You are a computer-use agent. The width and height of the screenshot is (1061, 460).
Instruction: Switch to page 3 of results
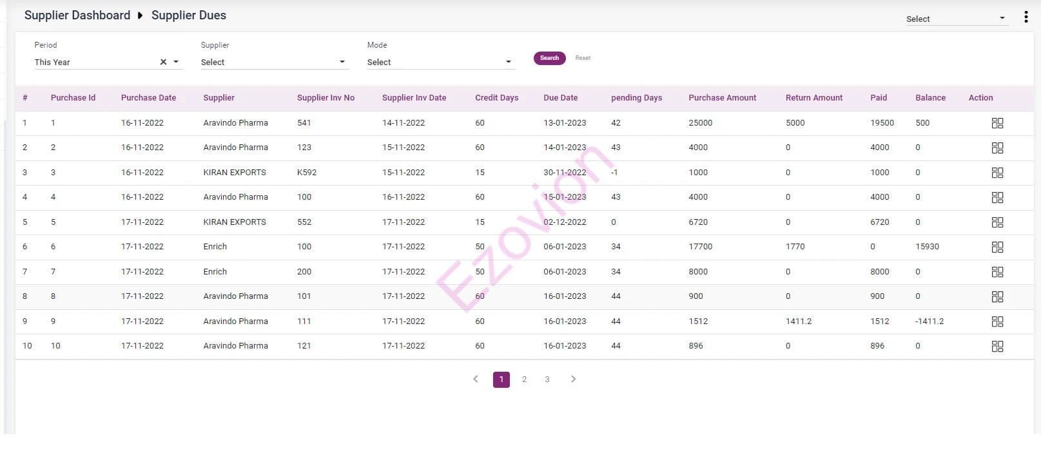pos(547,379)
